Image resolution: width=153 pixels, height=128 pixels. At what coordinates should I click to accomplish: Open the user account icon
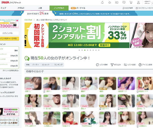click(138, 3)
